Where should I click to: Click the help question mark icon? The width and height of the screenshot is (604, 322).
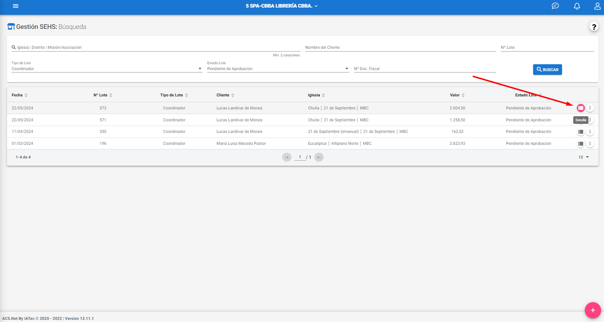(x=594, y=27)
